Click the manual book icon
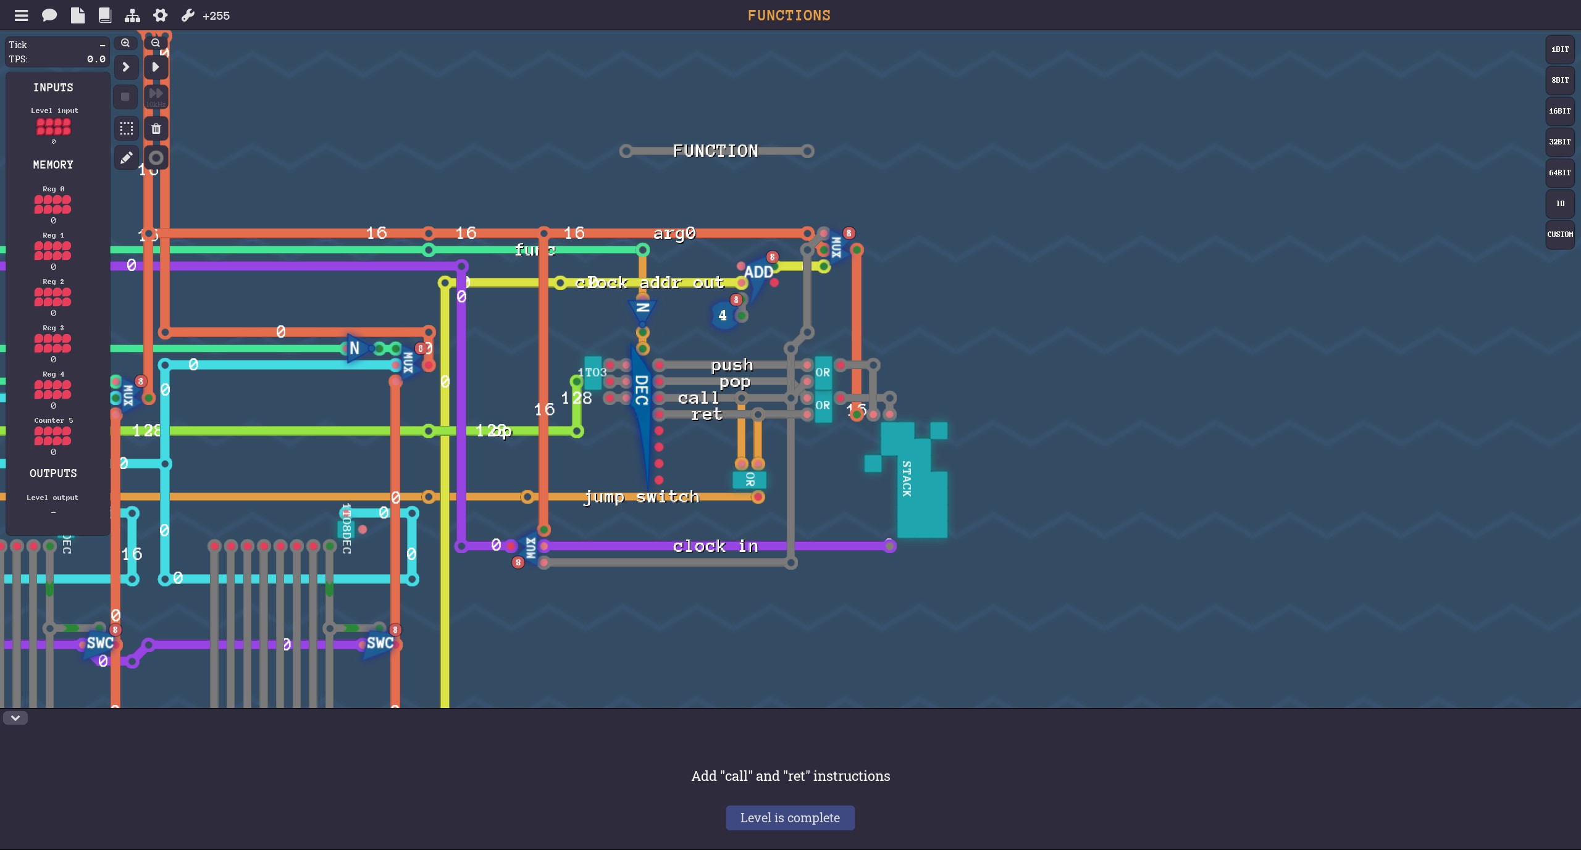 tap(105, 15)
